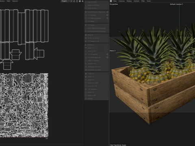Align UV Islands
195x146 pixels.
(97, 60)
